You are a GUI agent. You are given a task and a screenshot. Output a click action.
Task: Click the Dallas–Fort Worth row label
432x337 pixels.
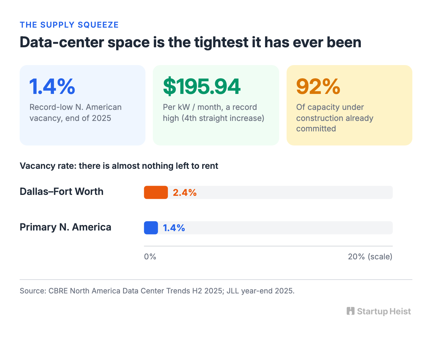coord(62,192)
